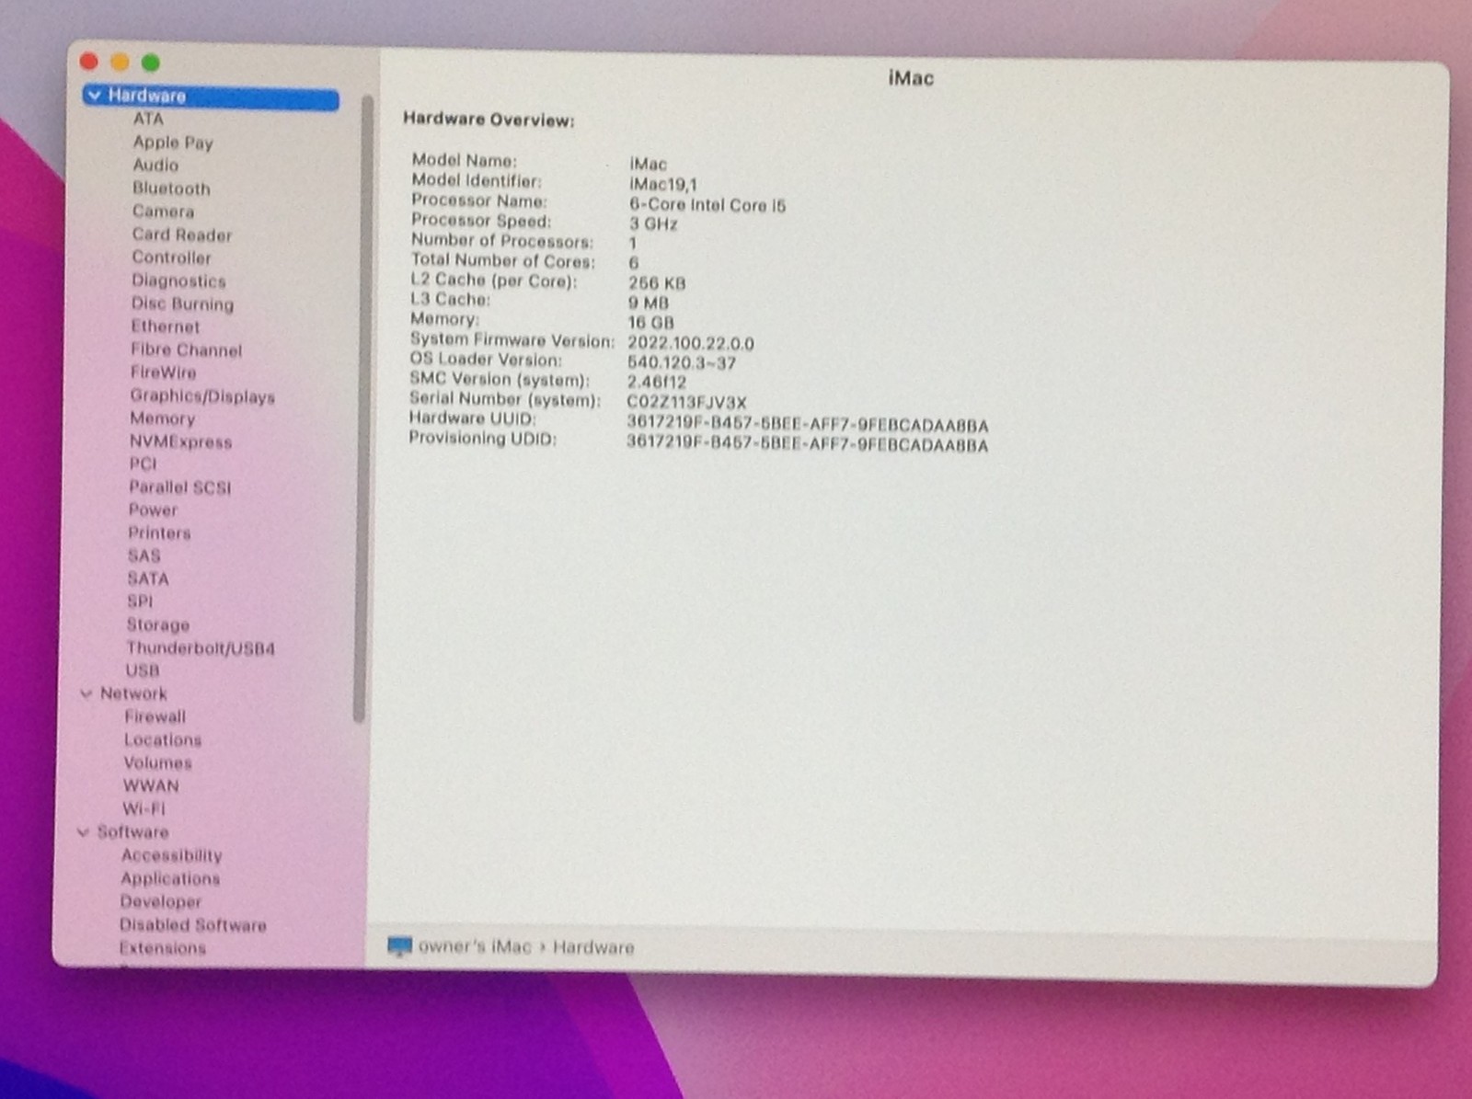Click the Memory value 16 GB
The height and width of the screenshot is (1099, 1472).
click(650, 323)
